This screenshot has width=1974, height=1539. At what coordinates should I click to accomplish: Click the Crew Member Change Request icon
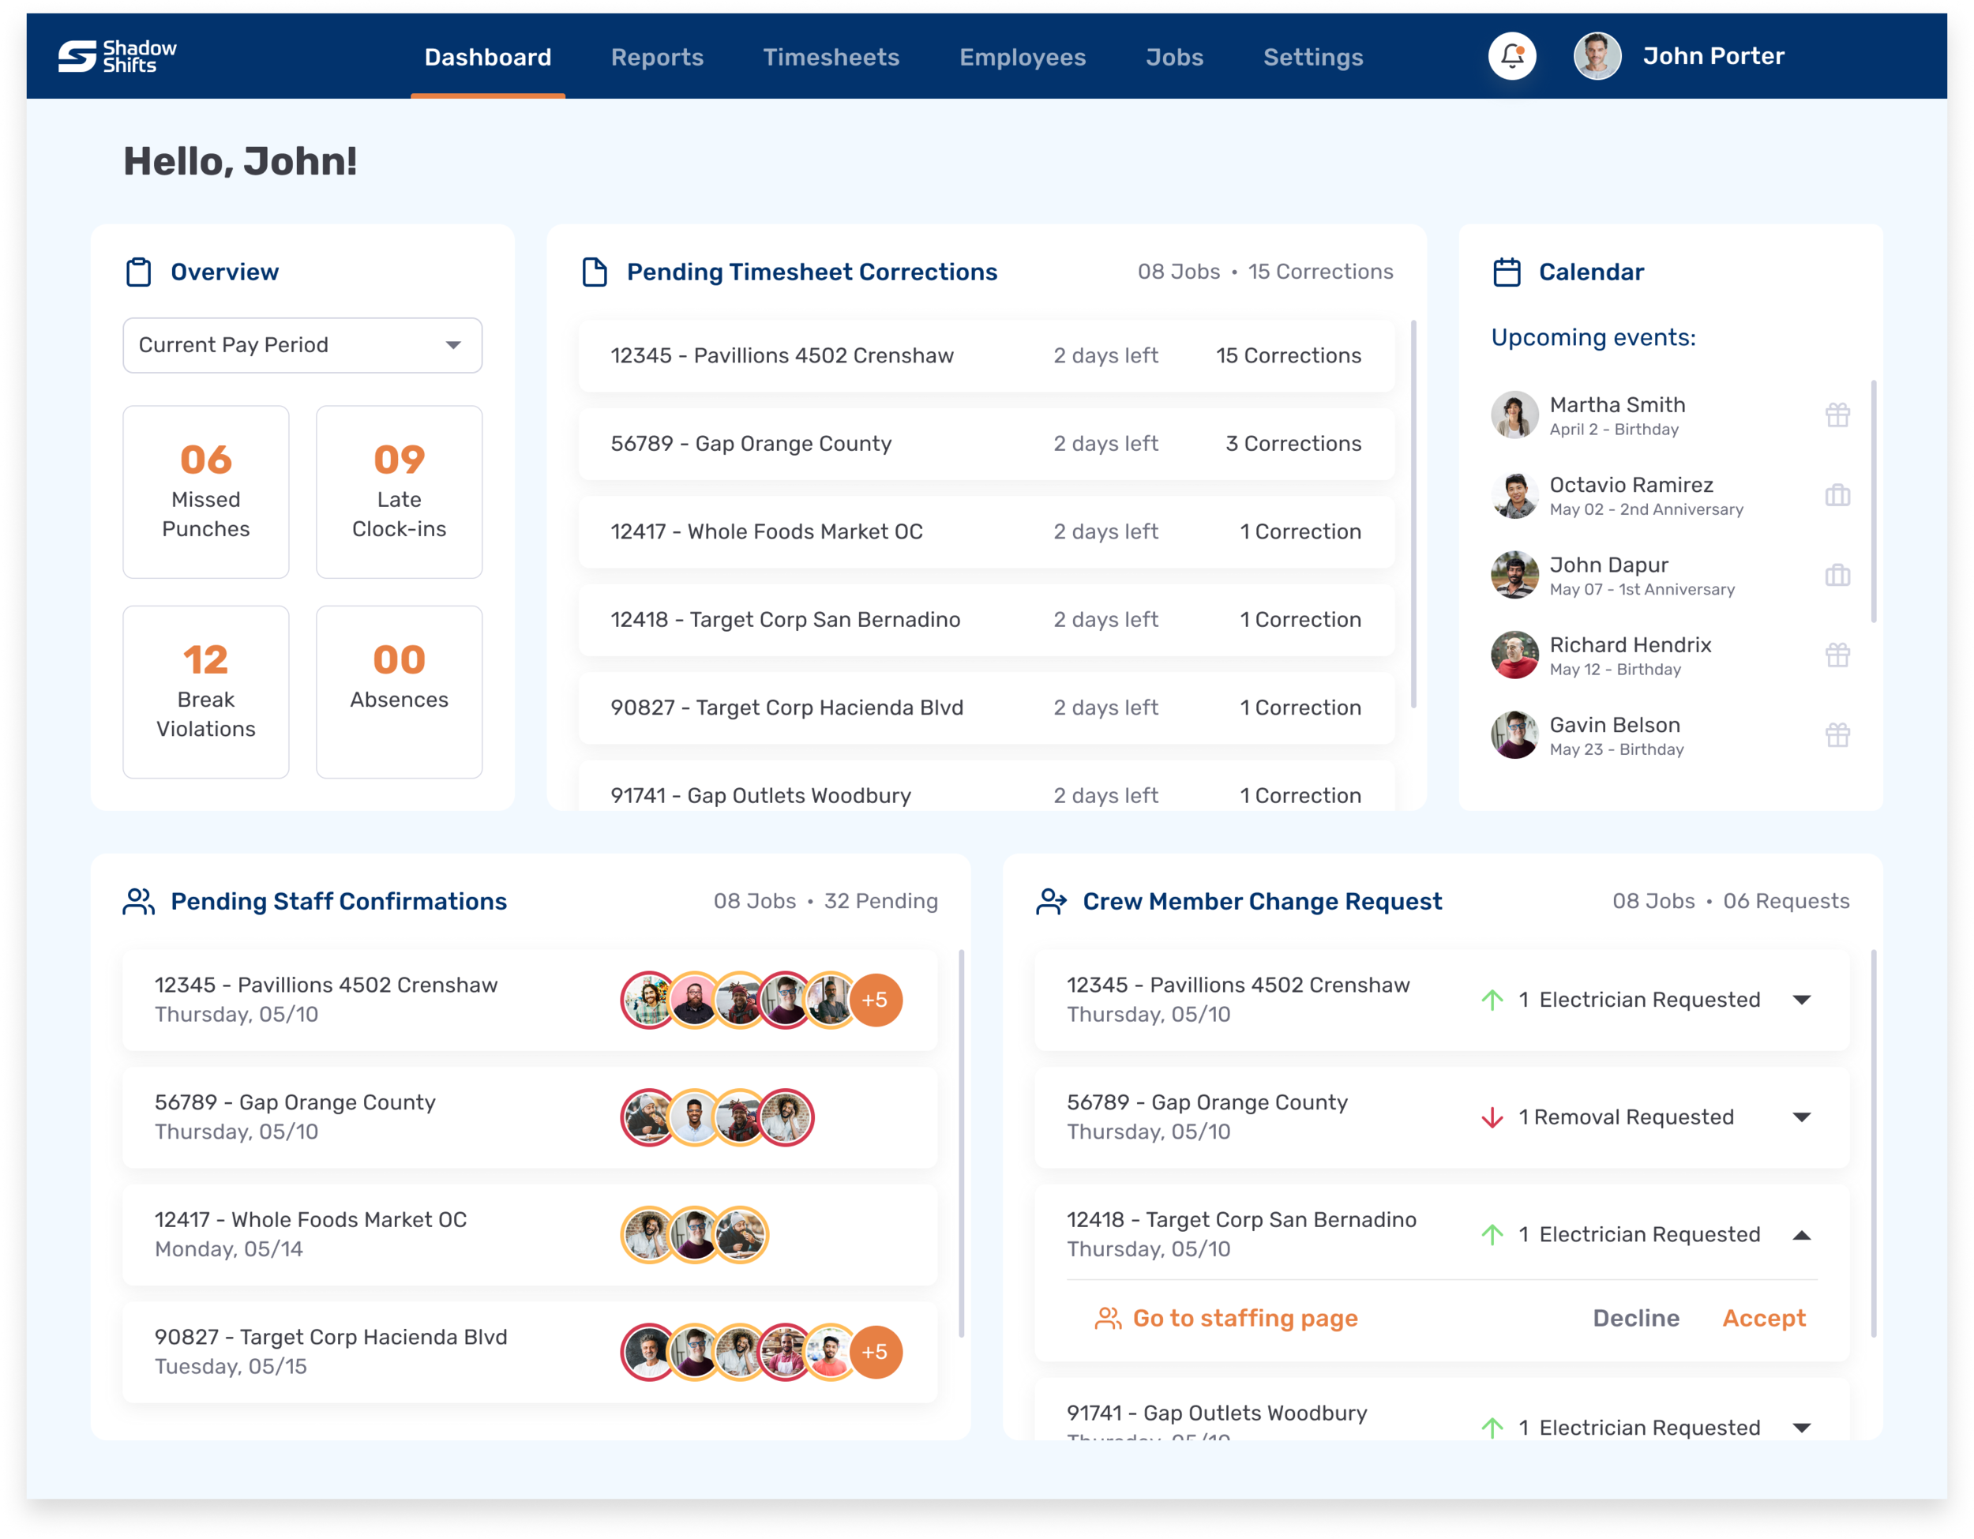(1051, 901)
